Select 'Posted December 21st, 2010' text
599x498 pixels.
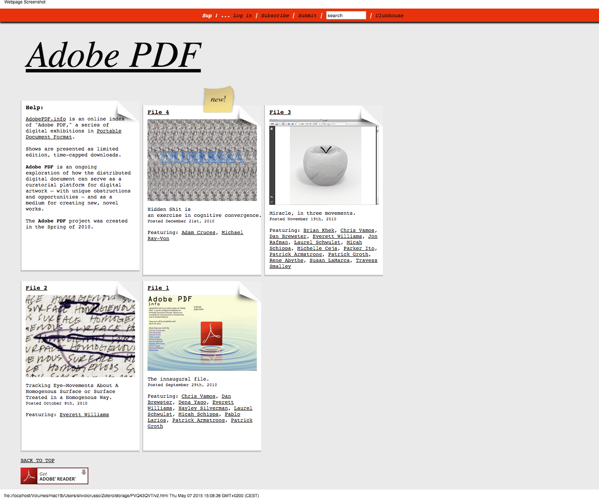point(181,222)
